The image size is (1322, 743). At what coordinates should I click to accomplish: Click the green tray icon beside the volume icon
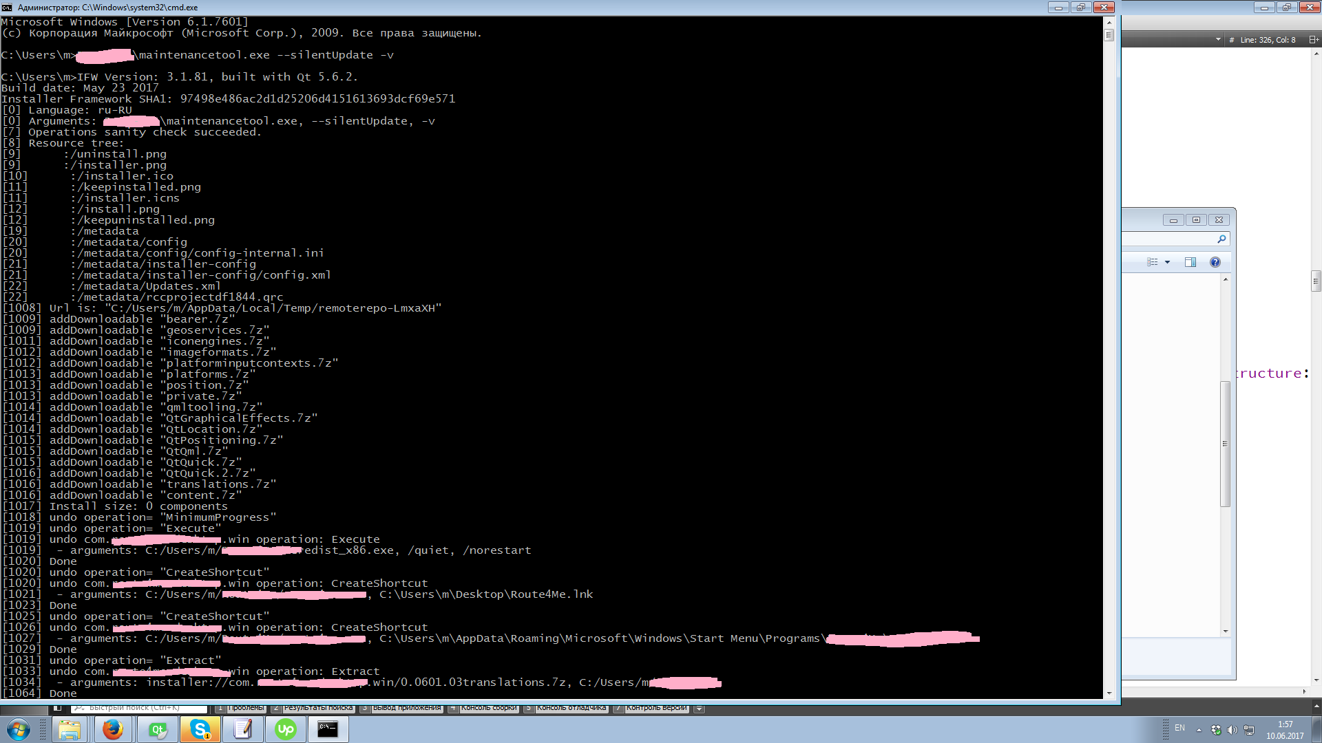click(1216, 730)
